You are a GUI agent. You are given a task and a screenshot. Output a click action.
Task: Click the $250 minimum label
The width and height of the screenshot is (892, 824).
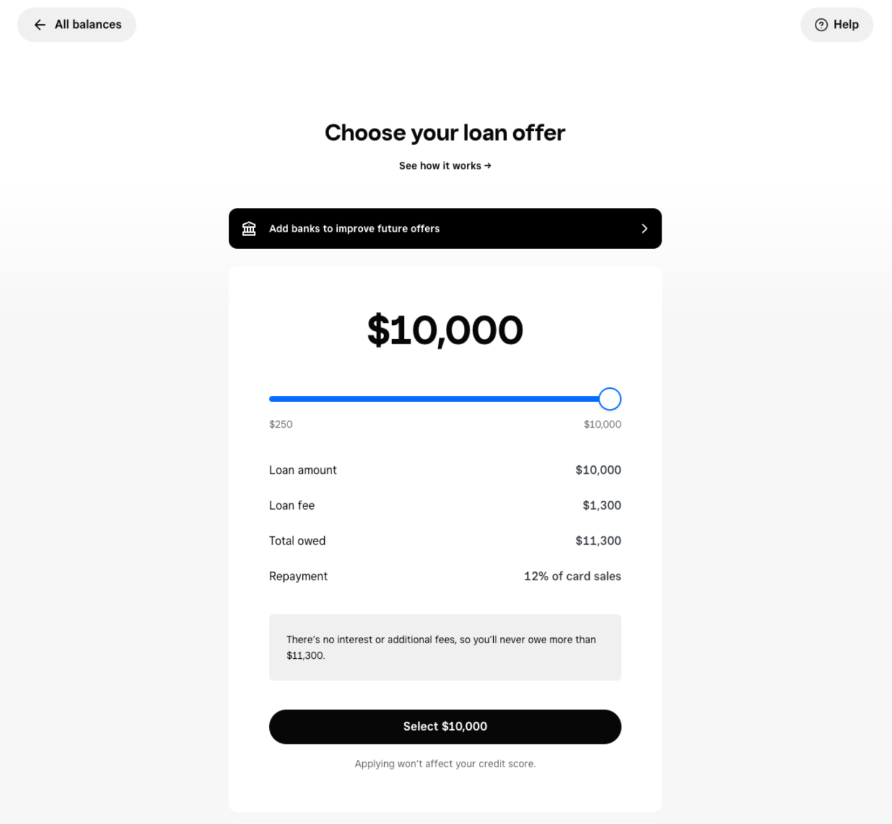(x=280, y=424)
